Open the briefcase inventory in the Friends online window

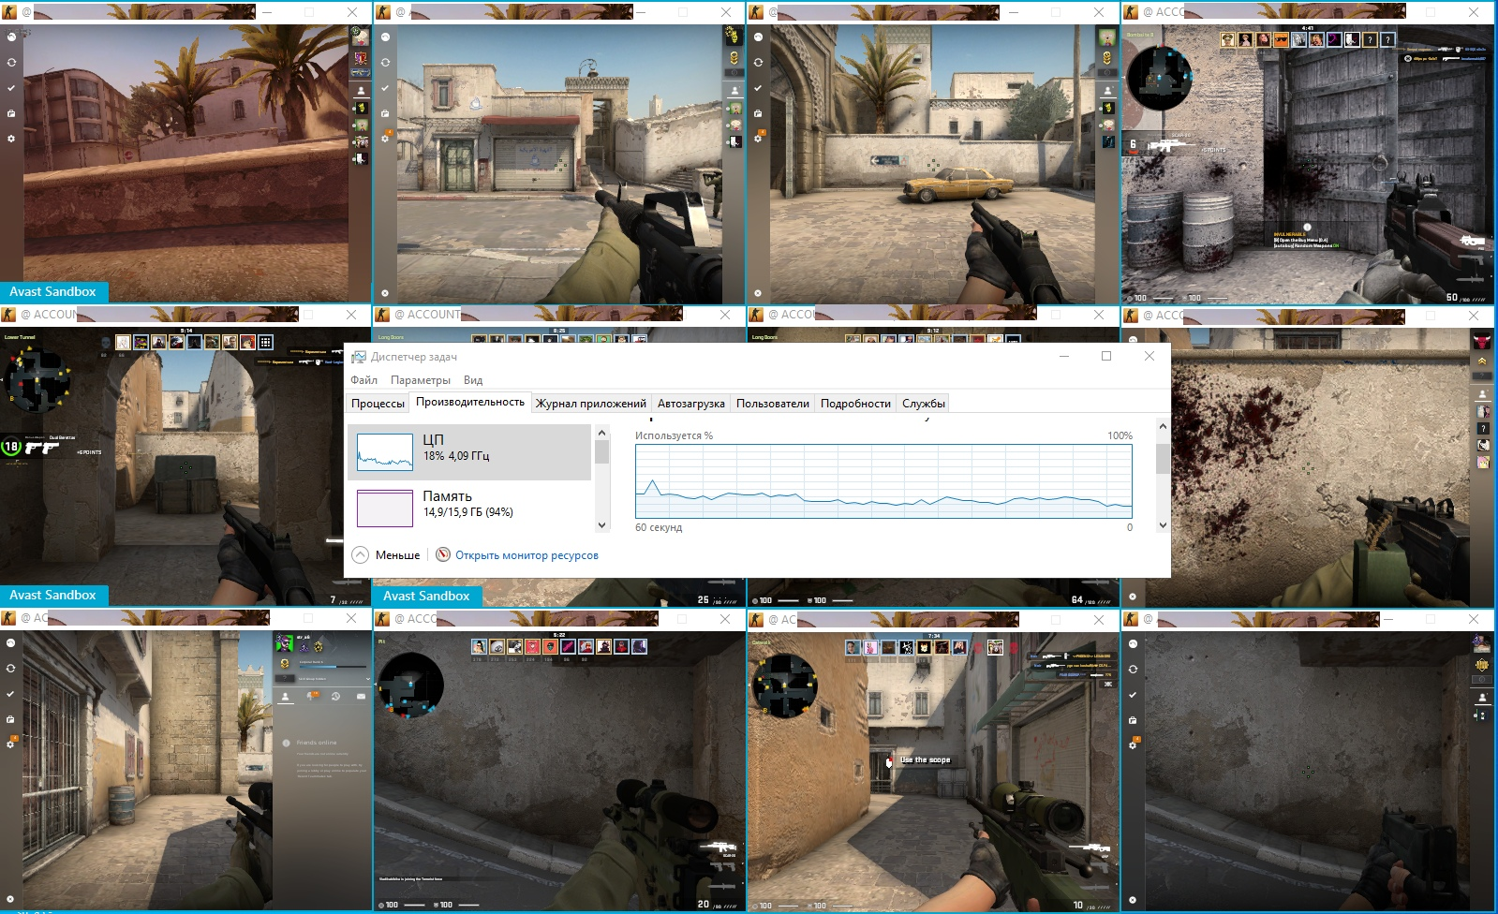[x=11, y=719]
